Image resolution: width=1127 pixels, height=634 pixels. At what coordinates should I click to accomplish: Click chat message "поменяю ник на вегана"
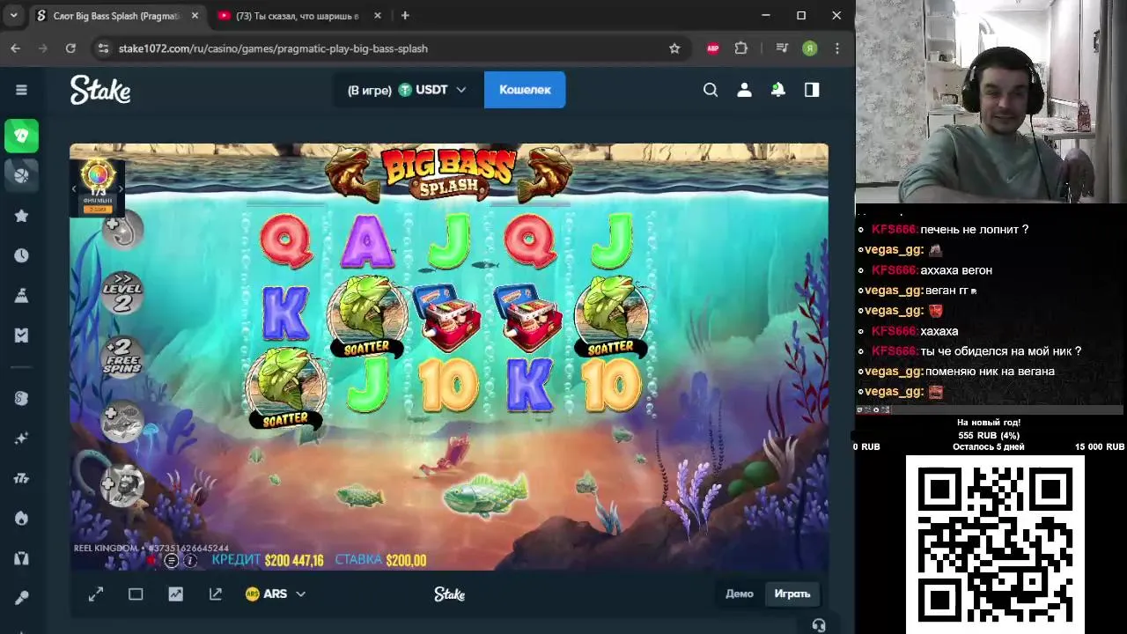pos(990,371)
